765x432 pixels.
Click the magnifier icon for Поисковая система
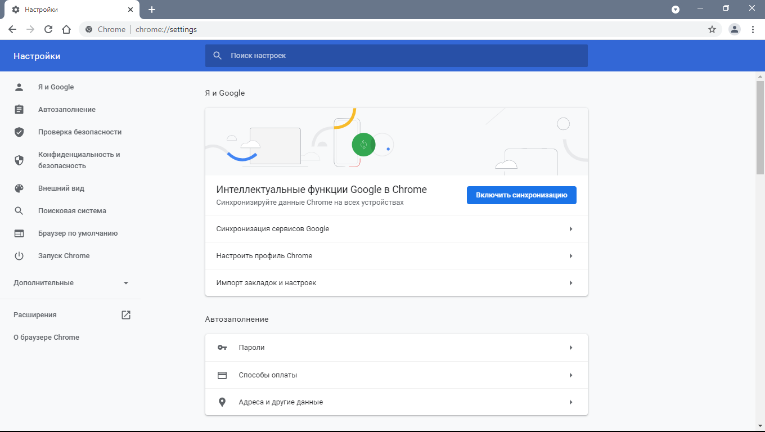pyautogui.click(x=19, y=211)
